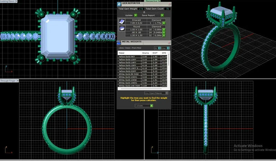Click the Metal column header

129,53
